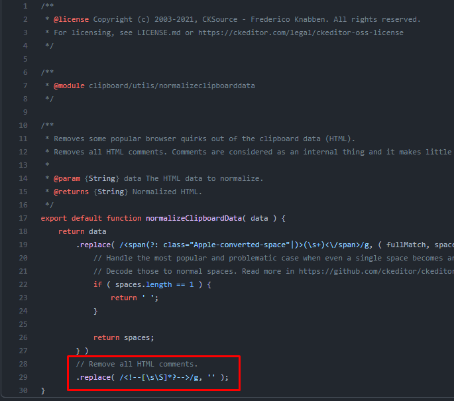Screen dimensions: 454x401
Task: Click 'Normalized HTML.' text
Action: [167, 192]
